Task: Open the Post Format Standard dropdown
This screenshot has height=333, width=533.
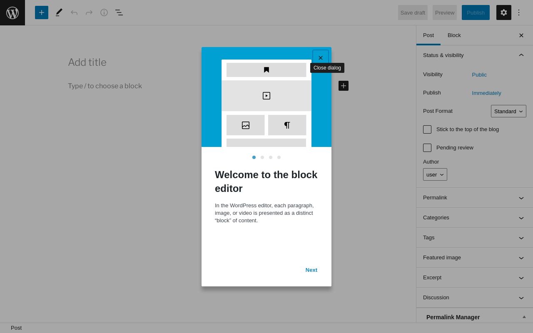Action: (508, 111)
